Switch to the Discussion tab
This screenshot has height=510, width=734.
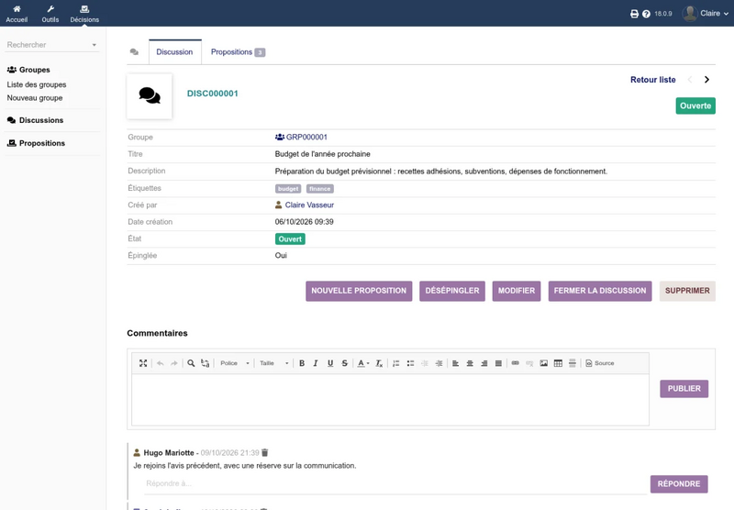174,52
